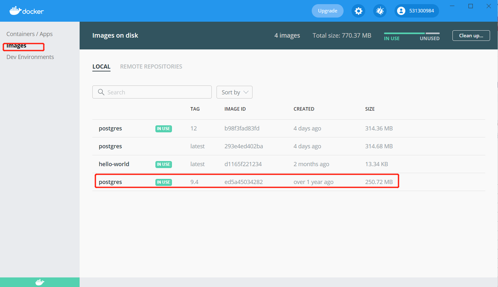The image size is (498, 287).
Task: Click the magnifier icon in the search box
Action: pyautogui.click(x=101, y=92)
